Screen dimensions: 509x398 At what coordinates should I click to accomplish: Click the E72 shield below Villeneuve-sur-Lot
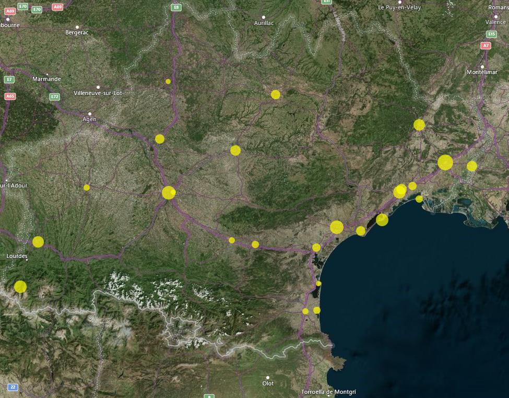click(x=54, y=96)
